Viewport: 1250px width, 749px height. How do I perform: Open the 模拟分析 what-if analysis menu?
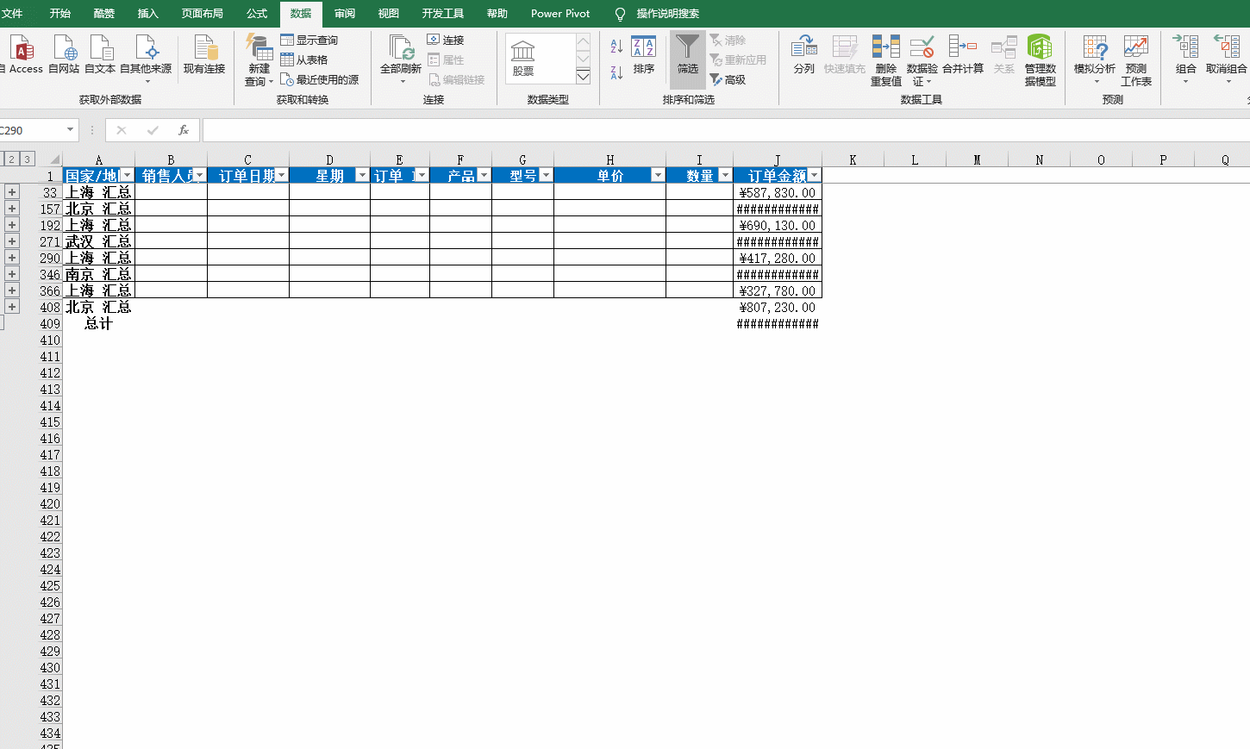coord(1095,59)
